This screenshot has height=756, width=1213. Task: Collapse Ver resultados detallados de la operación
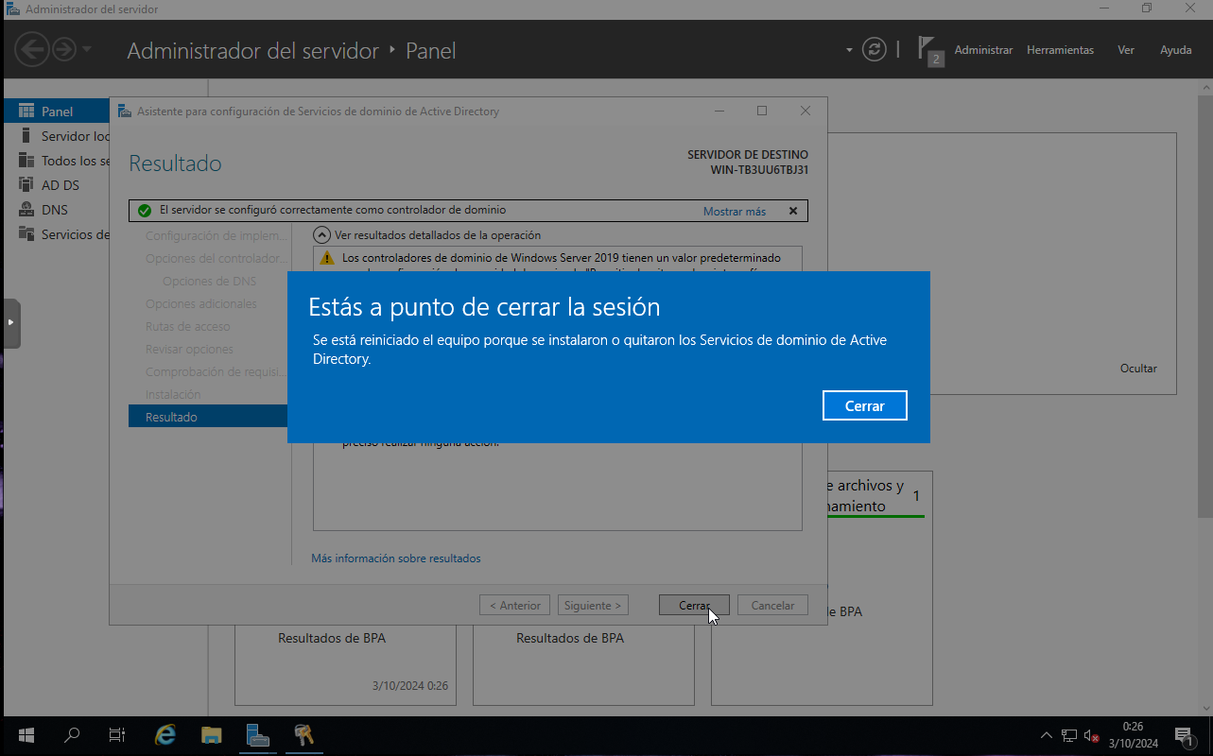pyautogui.click(x=322, y=234)
